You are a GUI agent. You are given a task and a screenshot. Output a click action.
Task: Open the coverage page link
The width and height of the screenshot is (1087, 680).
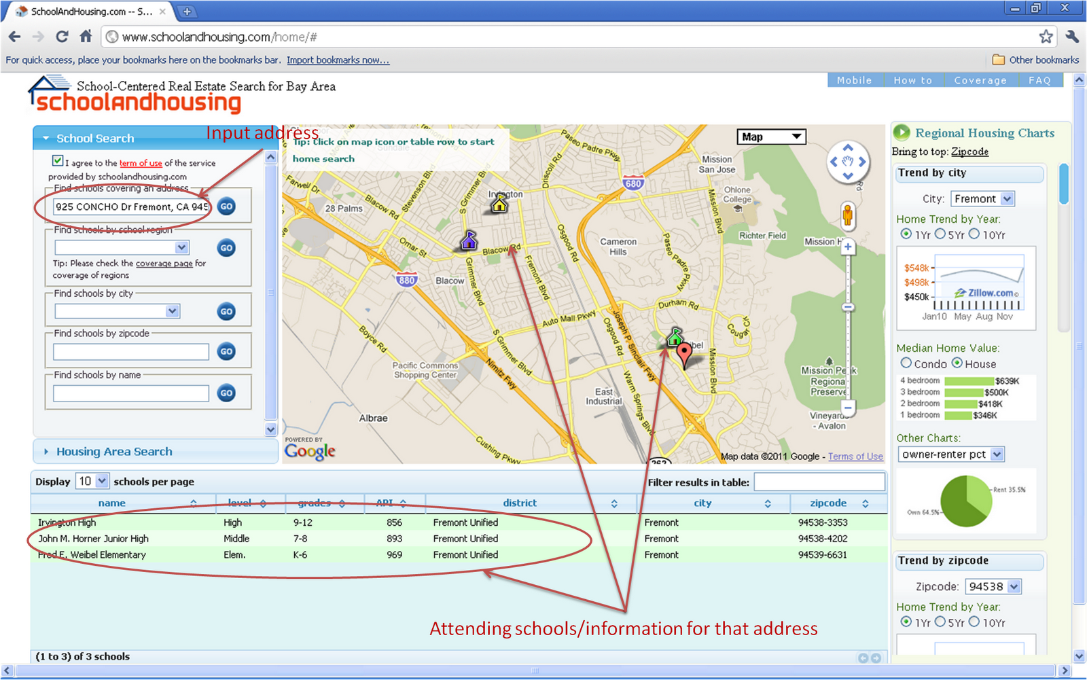(x=164, y=264)
